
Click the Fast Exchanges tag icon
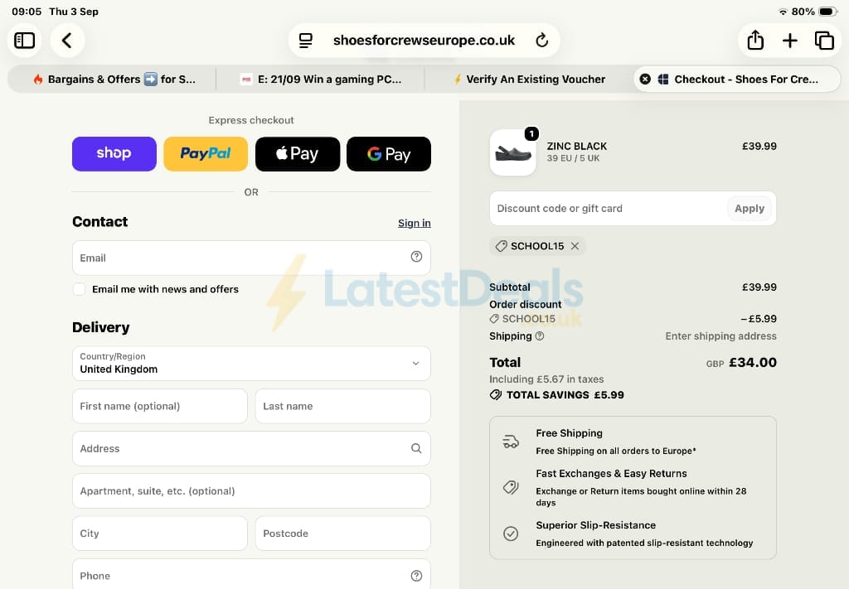(511, 487)
